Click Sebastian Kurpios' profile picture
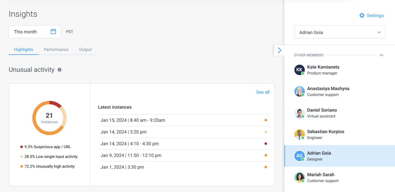This screenshot has height=192, width=395. click(x=299, y=134)
